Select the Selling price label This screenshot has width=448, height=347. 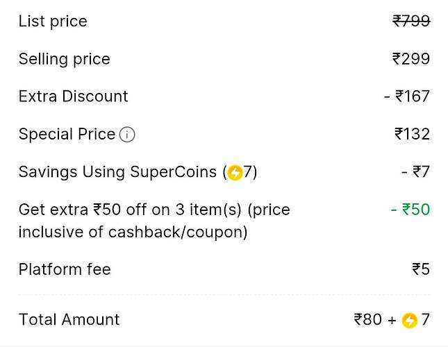[x=65, y=60]
